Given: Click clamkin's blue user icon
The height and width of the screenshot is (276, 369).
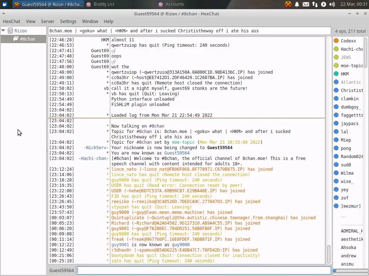Looking at the screenshot, I should tap(336, 98).
